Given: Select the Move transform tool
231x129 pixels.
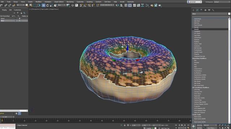Looking at the screenshot, I should 43,5.
